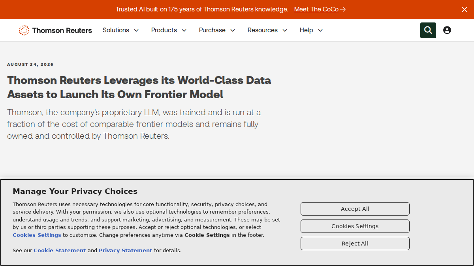This screenshot has width=474, height=266.
Task: Open the search with the magnifier icon
Action: (428, 30)
